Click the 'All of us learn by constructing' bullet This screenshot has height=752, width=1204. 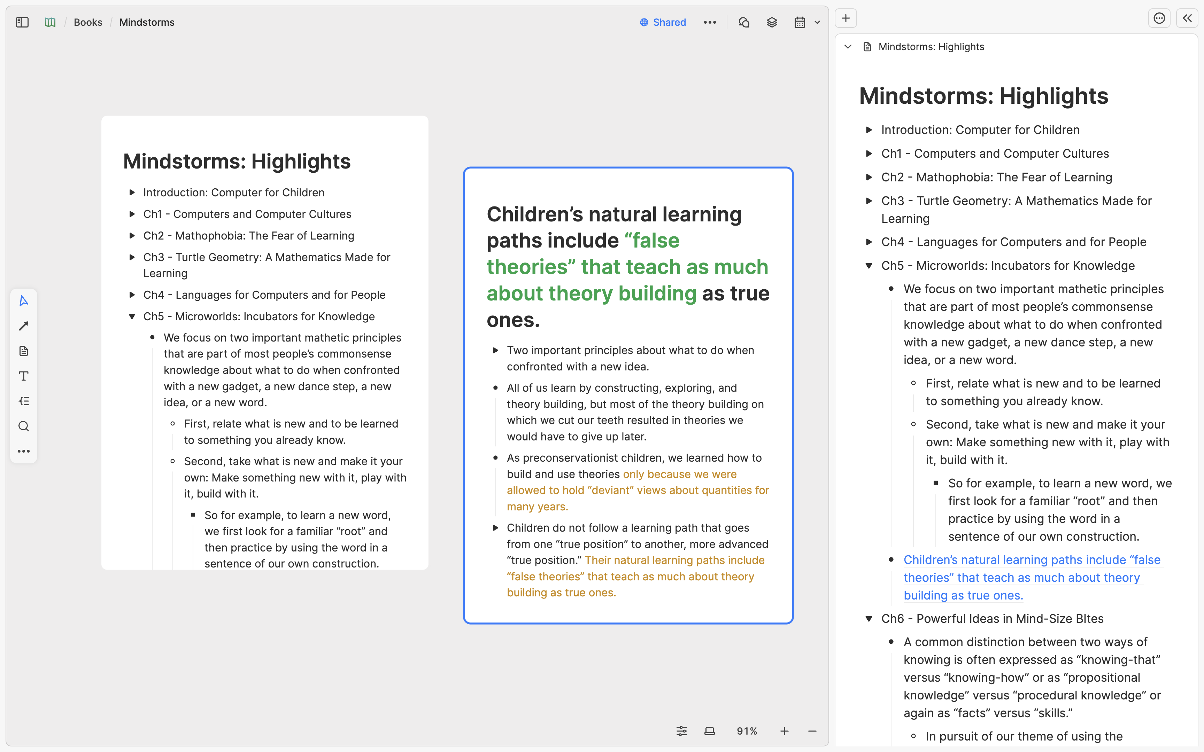635,412
